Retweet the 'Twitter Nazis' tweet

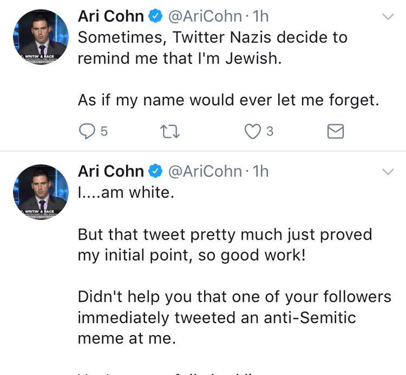tap(170, 131)
